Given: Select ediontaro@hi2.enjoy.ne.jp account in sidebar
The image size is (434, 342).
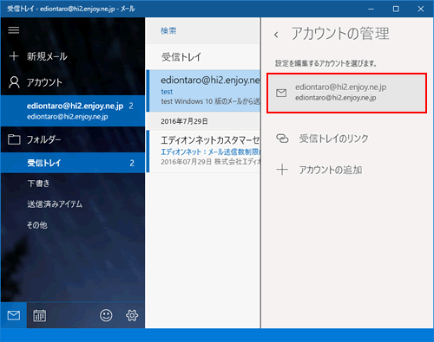Looking at the screenshot, I should (73, 111).
